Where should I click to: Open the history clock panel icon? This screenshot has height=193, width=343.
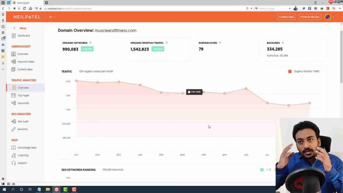coord(3,26)
